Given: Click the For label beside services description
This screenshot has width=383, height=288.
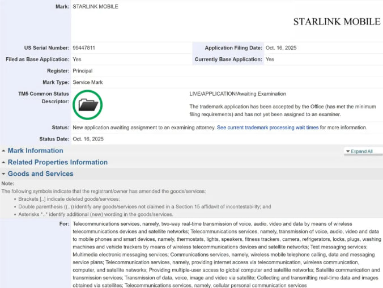Looking at the screenshot, I should click(64, 224).
